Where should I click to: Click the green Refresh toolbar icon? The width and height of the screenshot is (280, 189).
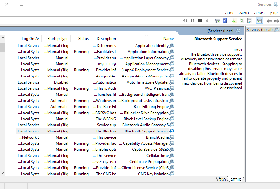click(242, 21)
